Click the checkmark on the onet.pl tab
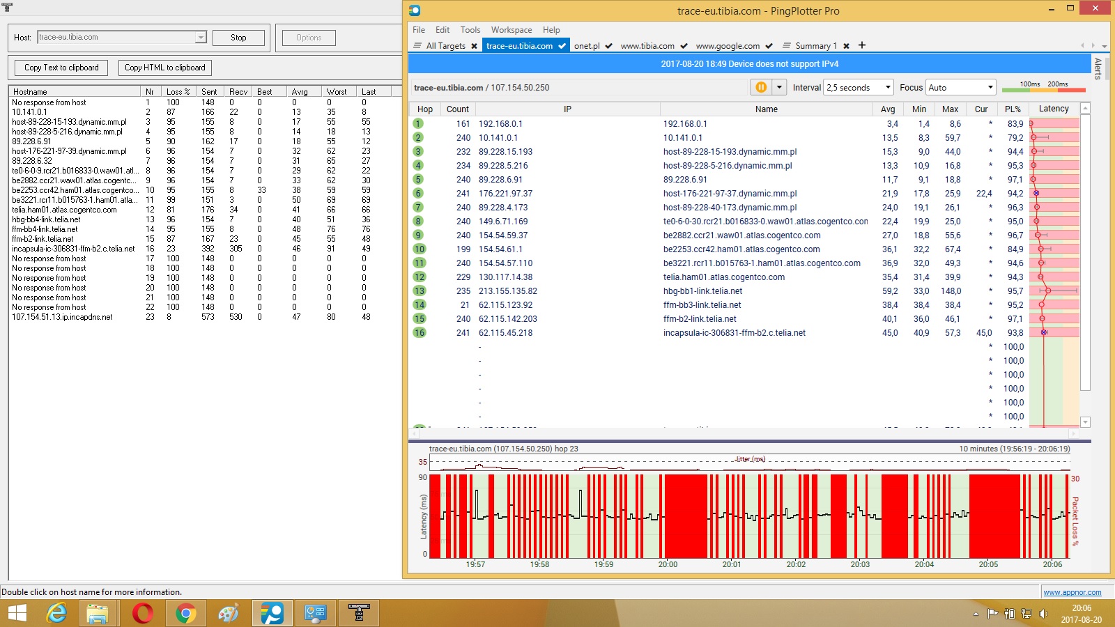The image size is (1115, 627). coord(608,46)
